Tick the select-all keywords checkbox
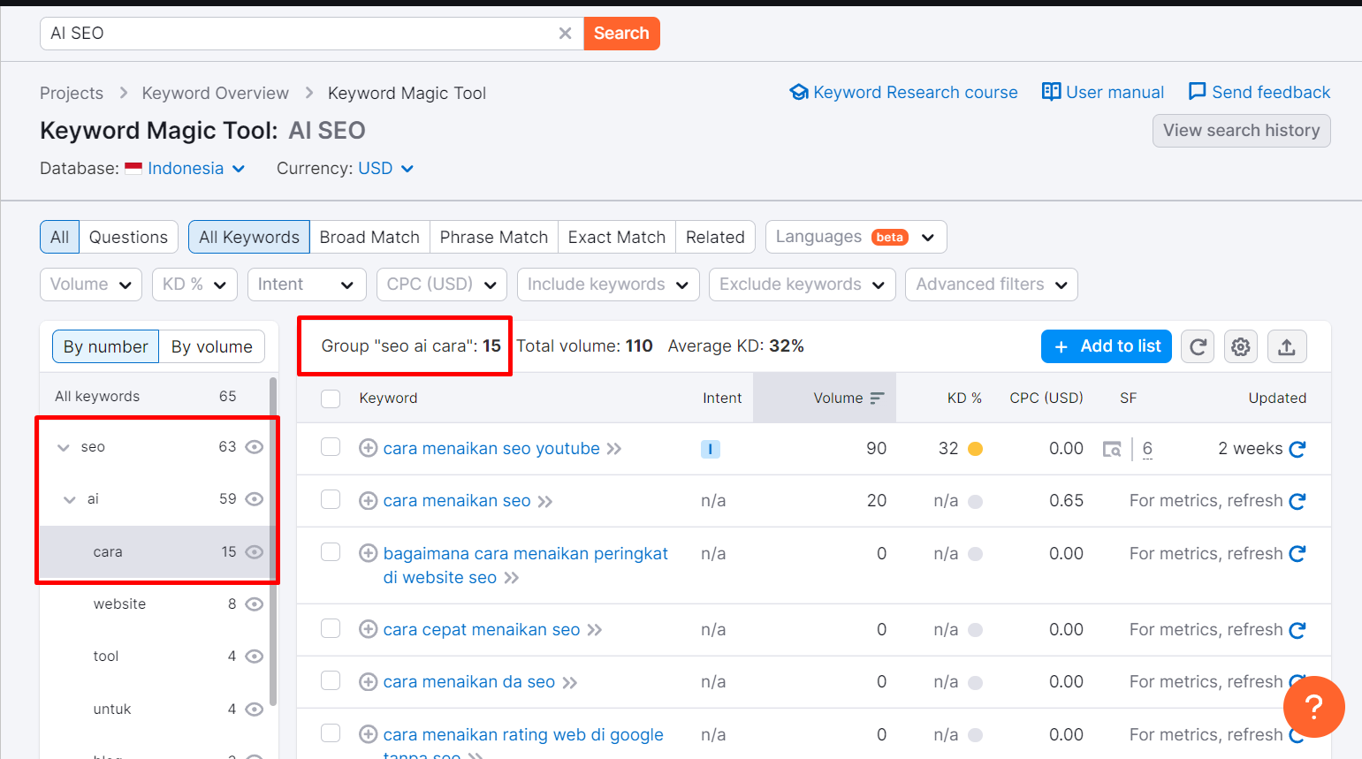 pyautogui.click(x=331, y=398)
